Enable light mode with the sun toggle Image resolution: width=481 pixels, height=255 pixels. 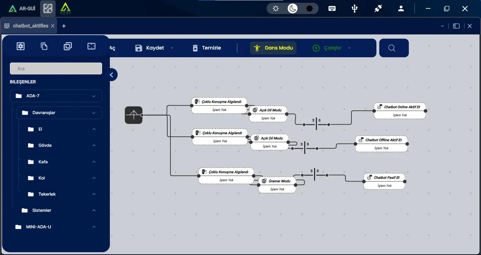275,8
